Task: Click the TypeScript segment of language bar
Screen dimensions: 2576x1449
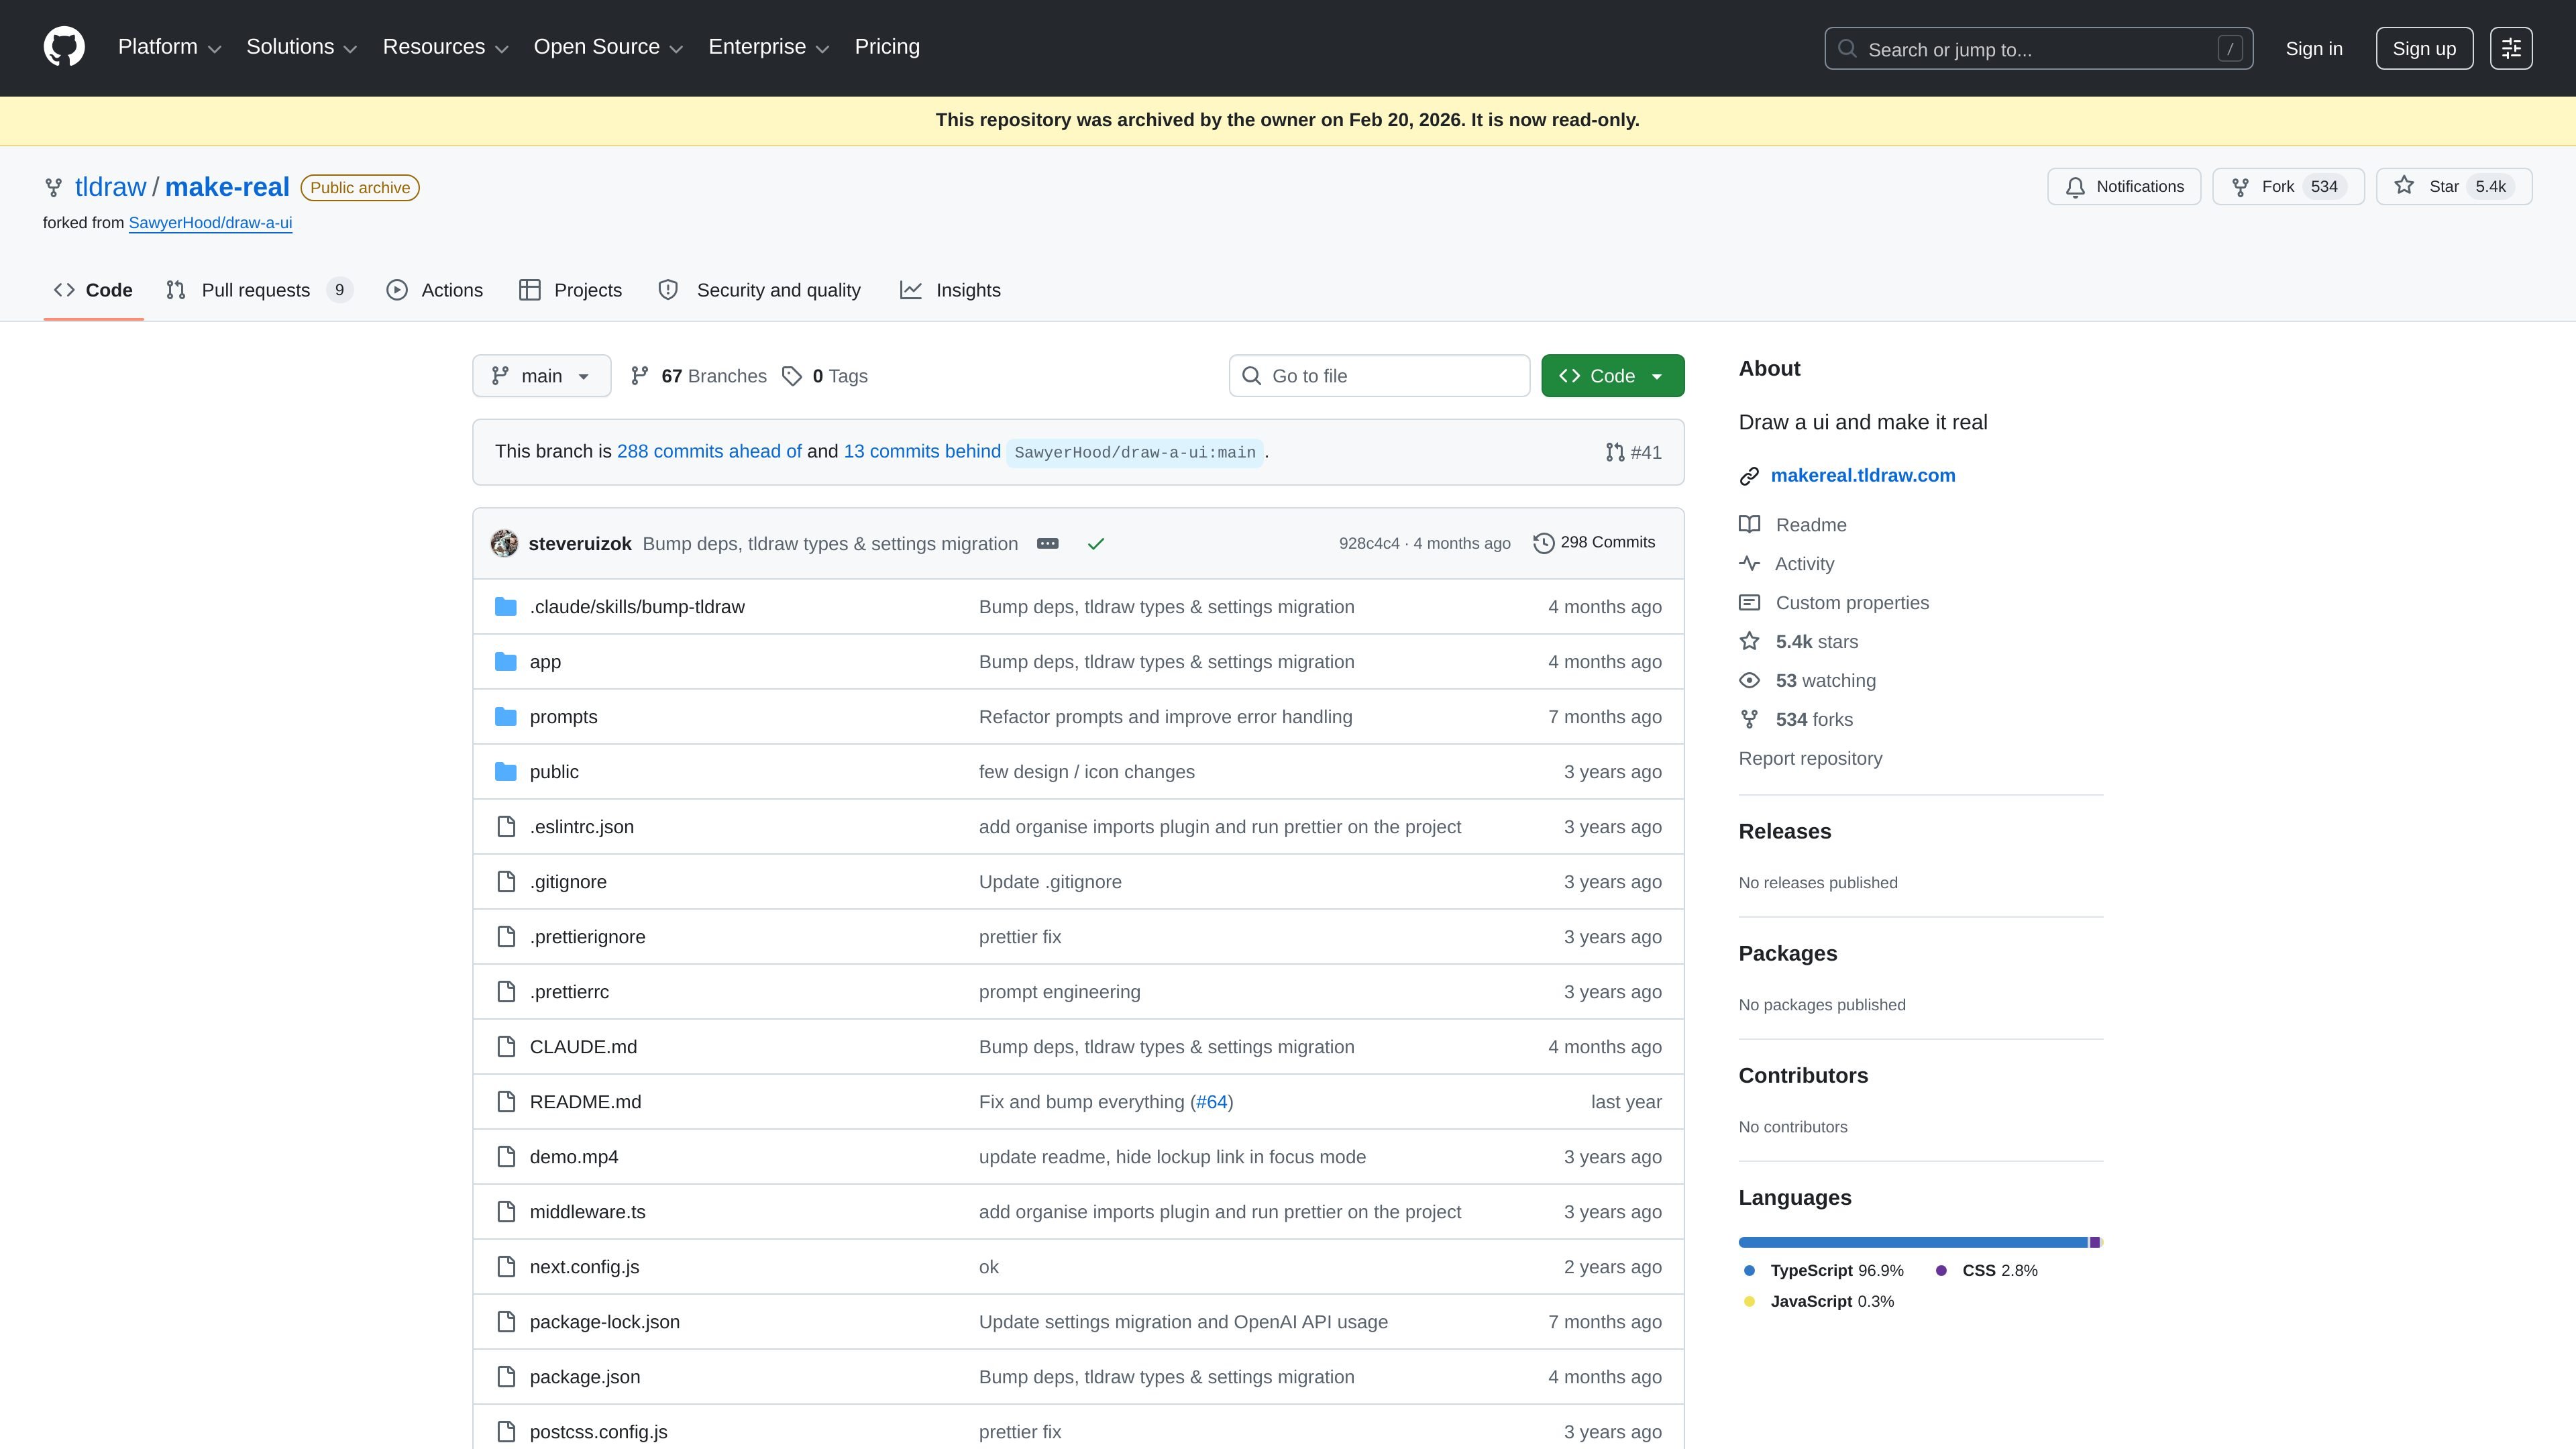Action: click(1913, 1243)
